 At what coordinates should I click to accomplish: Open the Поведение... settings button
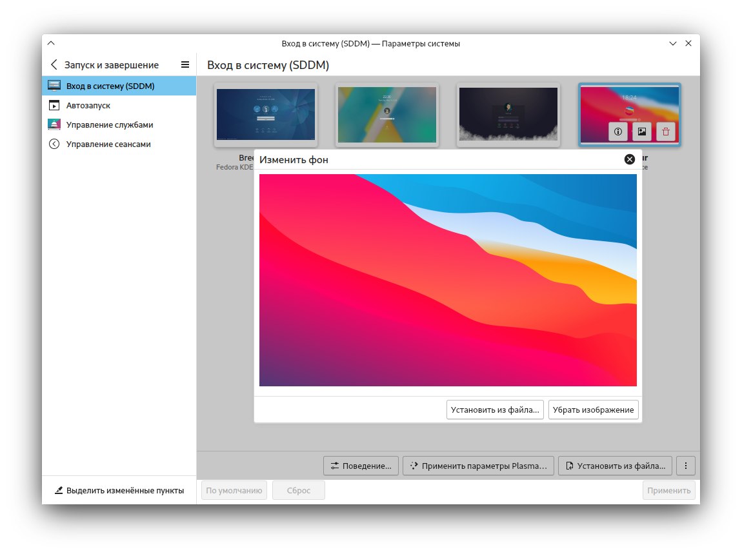tap(361, 466)
